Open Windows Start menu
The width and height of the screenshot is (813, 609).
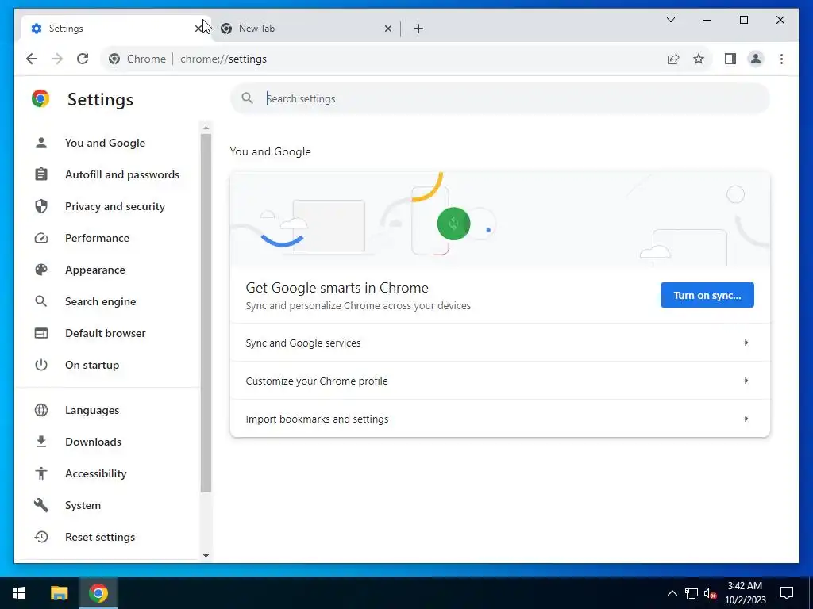(x=19, y=593)
